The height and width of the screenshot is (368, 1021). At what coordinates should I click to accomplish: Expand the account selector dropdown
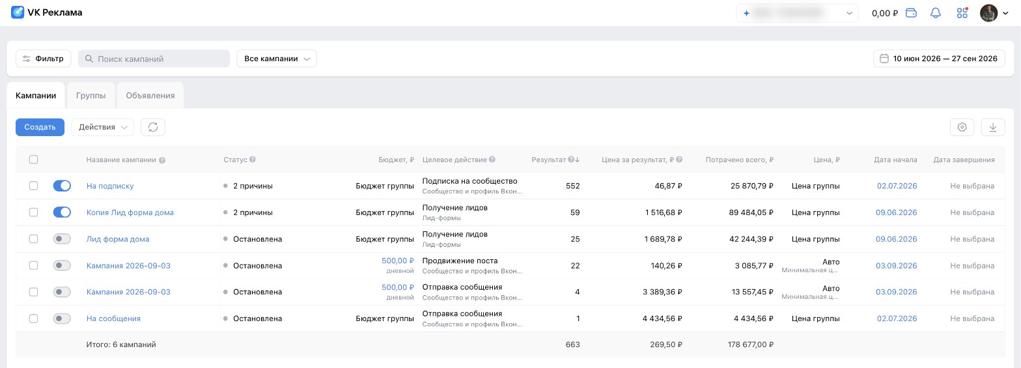(x=797, y=13)
